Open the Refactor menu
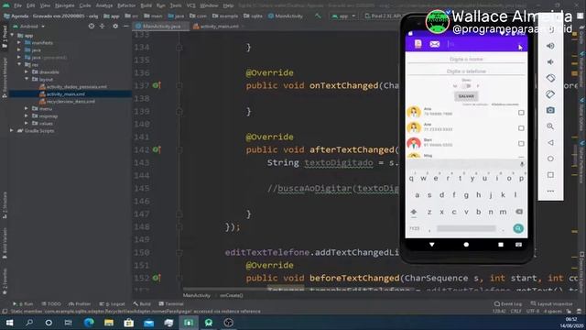This screenshot has height=330, width=586. pyautogui.click(x=126, y=5)
